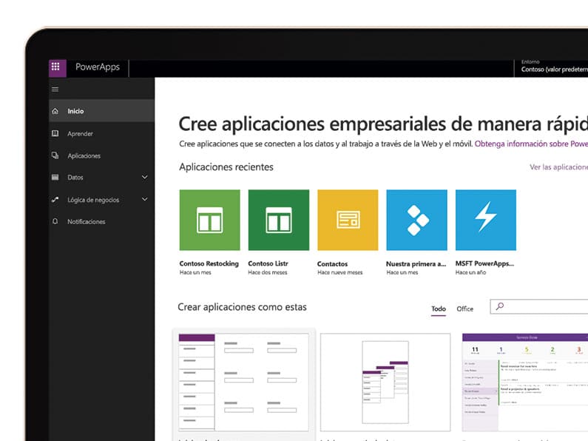Click the Lógica de negocios flow icon

tap(55, 200)
